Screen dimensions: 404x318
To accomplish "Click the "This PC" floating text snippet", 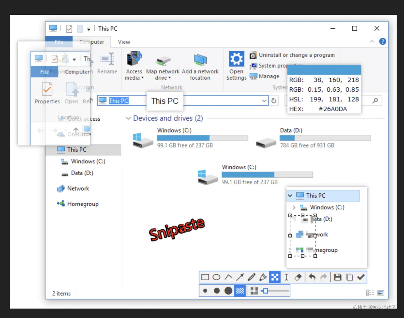I will 165,101.
